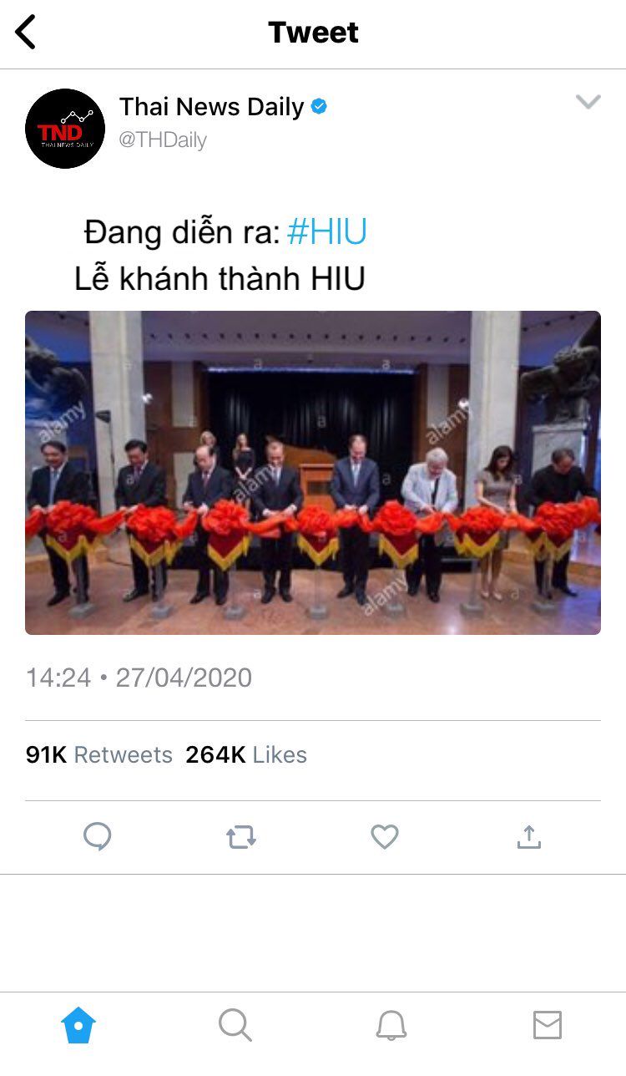The width and height of the screenshot is (626, 1076).
Task: Tap the Tweet header title
Action: (x=313, y=33)
